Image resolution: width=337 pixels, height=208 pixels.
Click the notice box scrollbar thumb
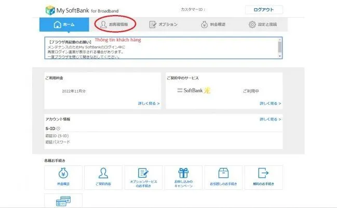tap(279, 47)
